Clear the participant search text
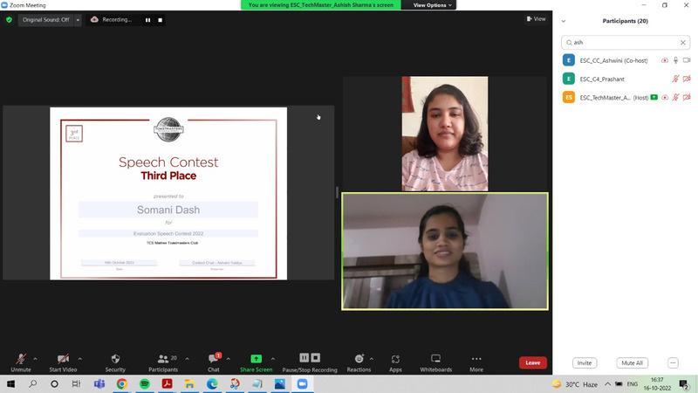This screenshot has height=393, width=698. 683,42
